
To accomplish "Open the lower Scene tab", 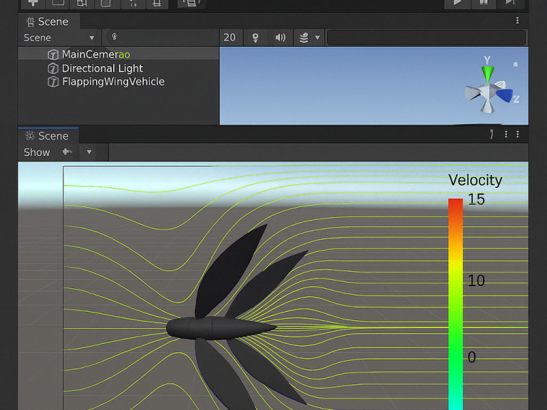I will tap(48, 136).
